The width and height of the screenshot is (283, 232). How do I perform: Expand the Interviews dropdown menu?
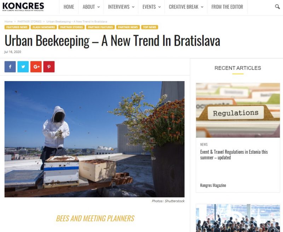pyautogui.click(x=121, y=7)
